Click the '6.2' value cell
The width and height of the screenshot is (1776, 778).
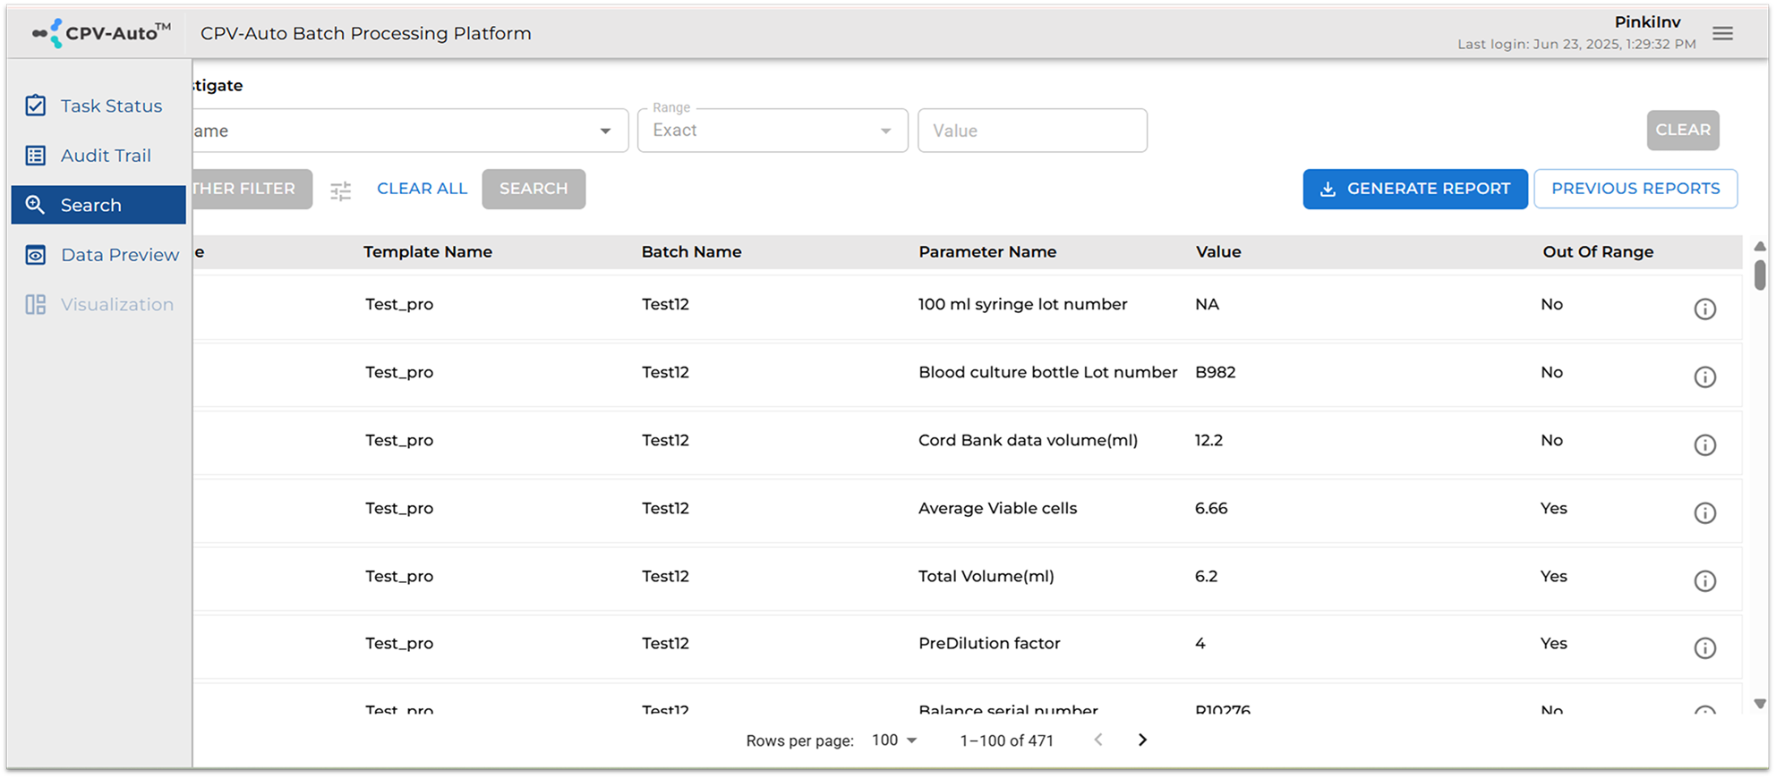[x=1206, y=576]
